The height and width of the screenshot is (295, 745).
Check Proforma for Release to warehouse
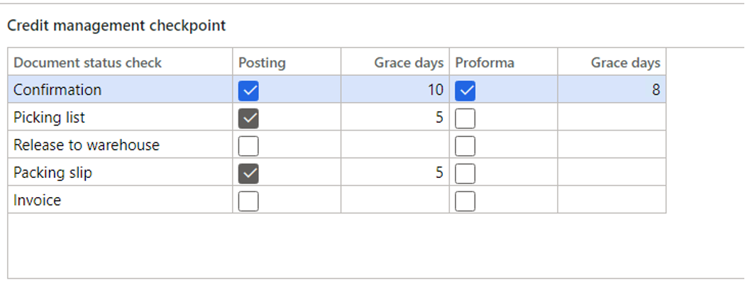(465, 145)
